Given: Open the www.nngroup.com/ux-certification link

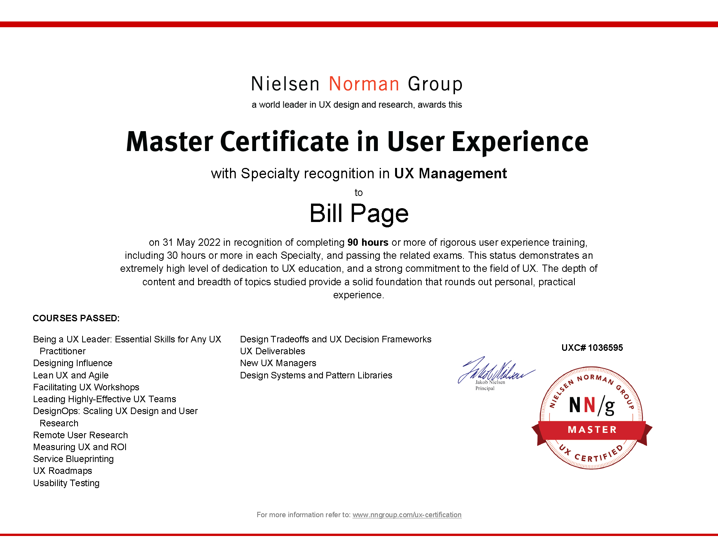Looking at the screenshot, I should (407, 515).
